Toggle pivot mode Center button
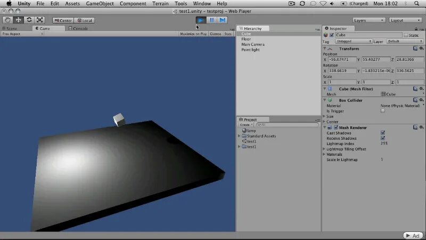Viewport: 426px width, 240px height. [63, 20]
